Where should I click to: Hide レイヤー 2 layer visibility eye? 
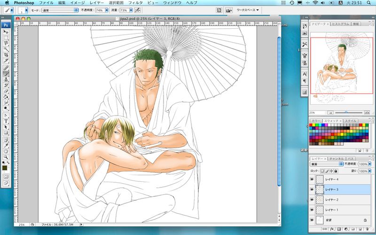[312, 200]
